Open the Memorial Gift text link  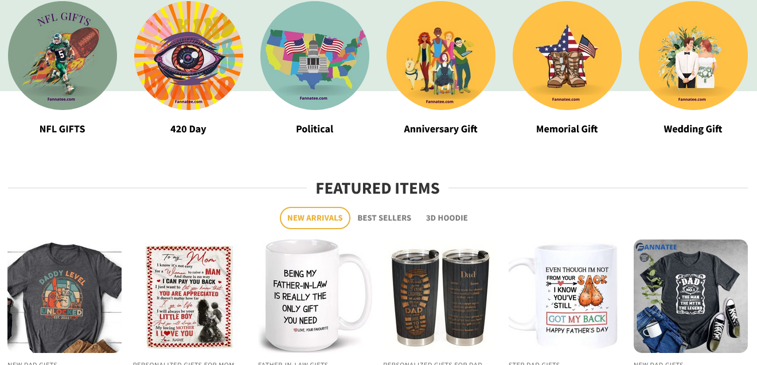(x=567, y=129)
